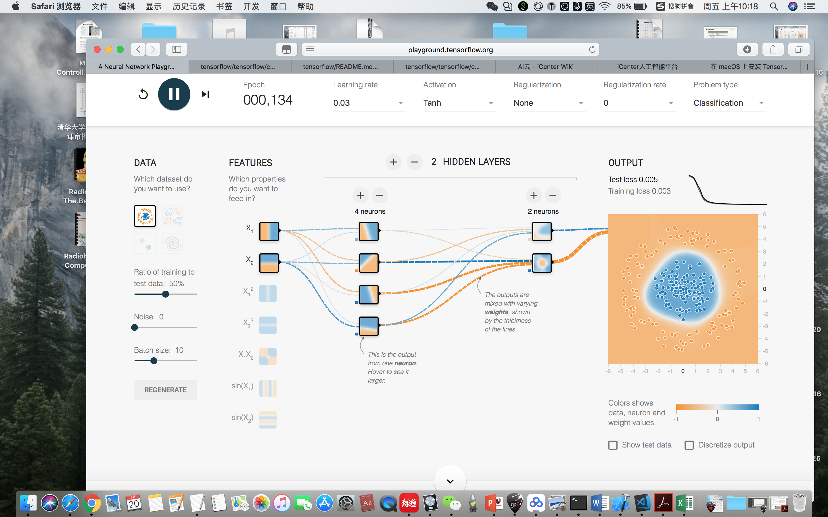Open the 书签 menu in menu bar
The width and height of the screenshot is (828, 517).
click(x=224, y=6)
